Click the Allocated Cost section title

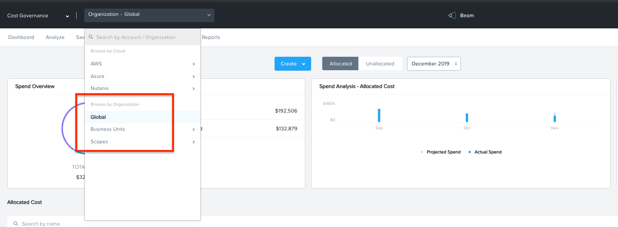point(25,202)
